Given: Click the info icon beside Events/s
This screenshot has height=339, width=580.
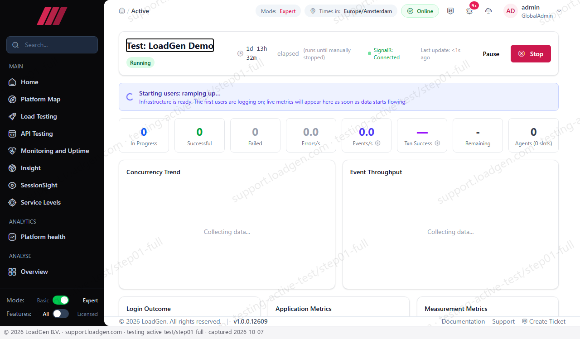Looking at the screenshot, I should pos(378,143).
